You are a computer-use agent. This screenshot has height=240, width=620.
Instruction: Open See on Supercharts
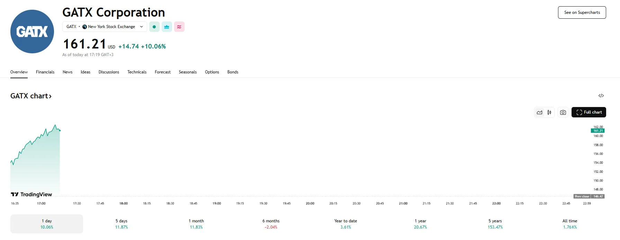click(582, 12)
